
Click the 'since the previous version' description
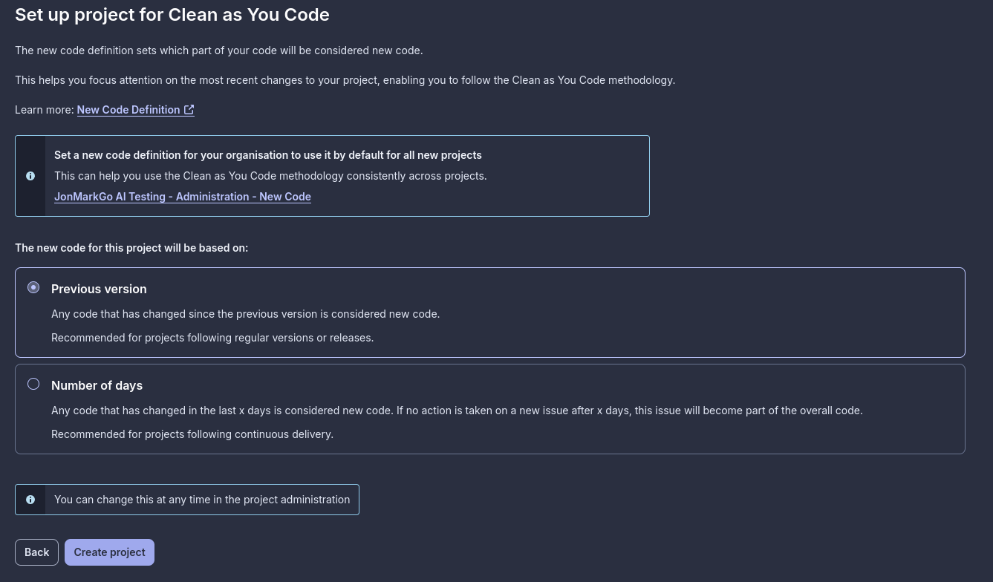(x=245, y=314)
